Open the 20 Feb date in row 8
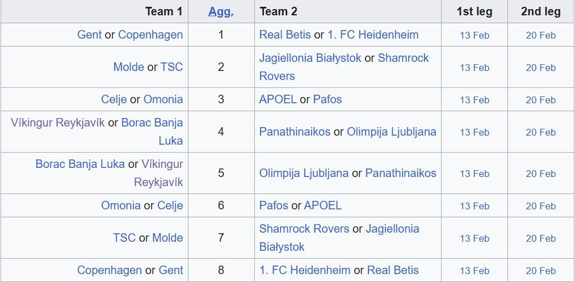Screen dimensions: 575x282 pyautogui.click(x=540, y=271)
